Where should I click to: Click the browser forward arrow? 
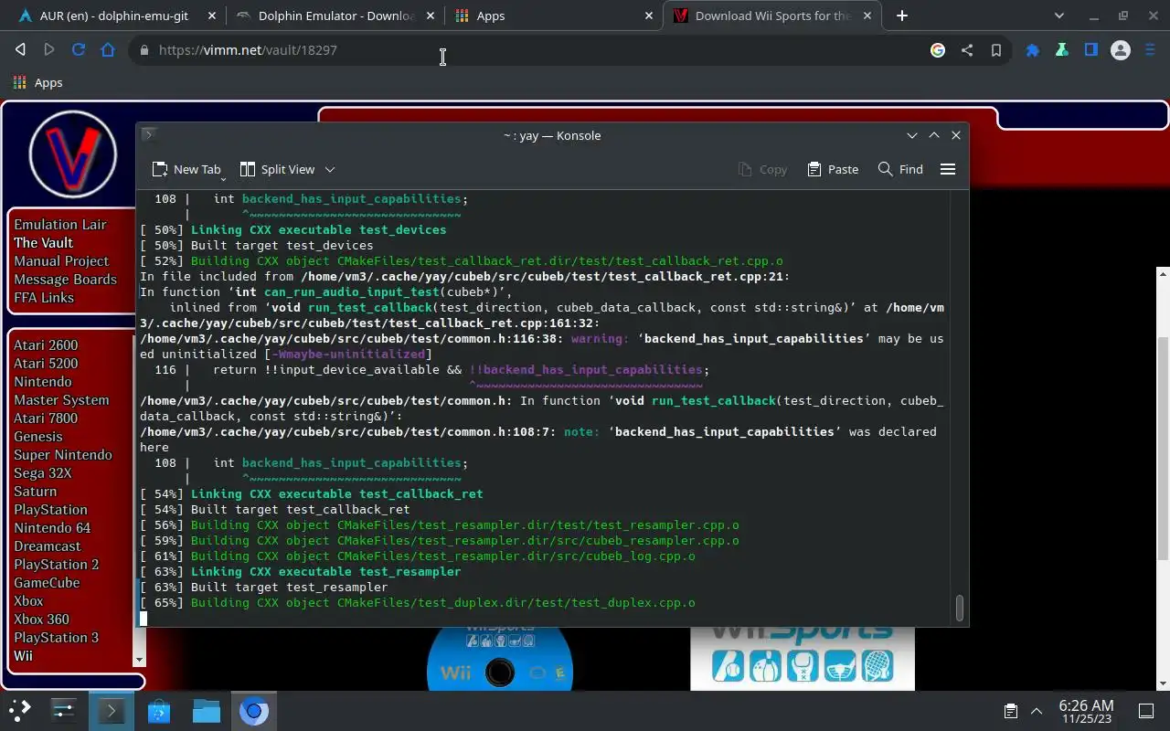click(x=49, y=50)
